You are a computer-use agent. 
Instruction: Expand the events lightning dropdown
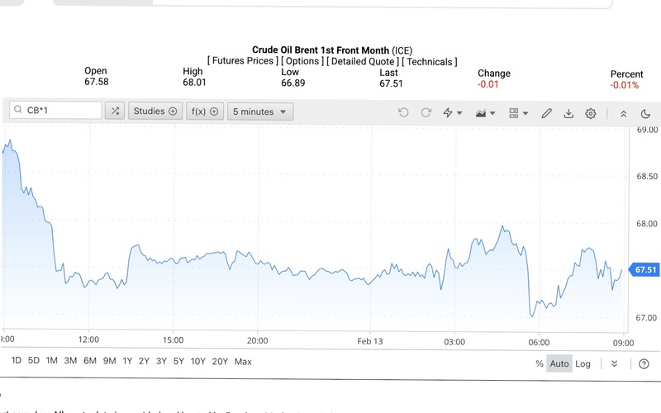tap(452, 112)
